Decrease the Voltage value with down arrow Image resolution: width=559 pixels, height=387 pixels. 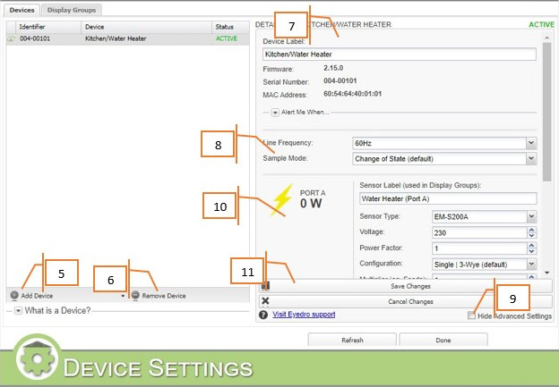[531, 235]
